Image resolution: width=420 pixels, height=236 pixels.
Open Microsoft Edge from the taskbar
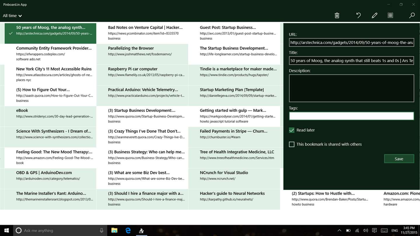pyautogui.click(x=128, y=230)
